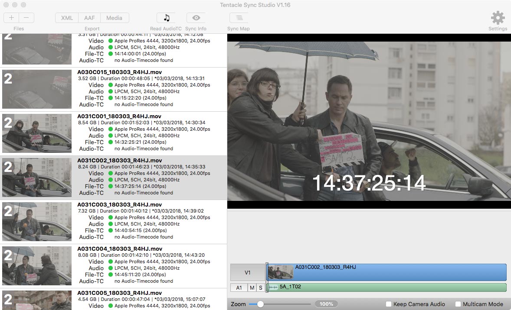Select the 5A_1T02 audio clip in timeline
Viewport: 511px width, 310px height.
click(x=387, y=287)
